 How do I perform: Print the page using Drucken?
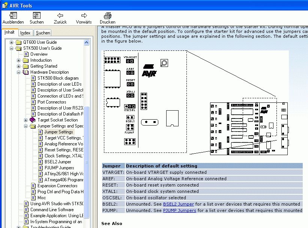coord(107,16)
